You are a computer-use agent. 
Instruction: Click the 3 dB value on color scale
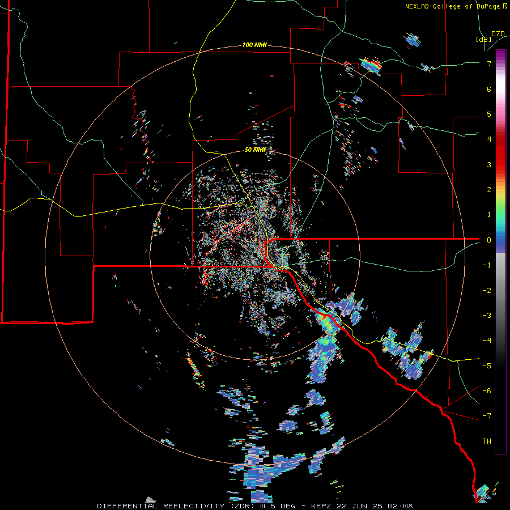(x=489, y=164)
